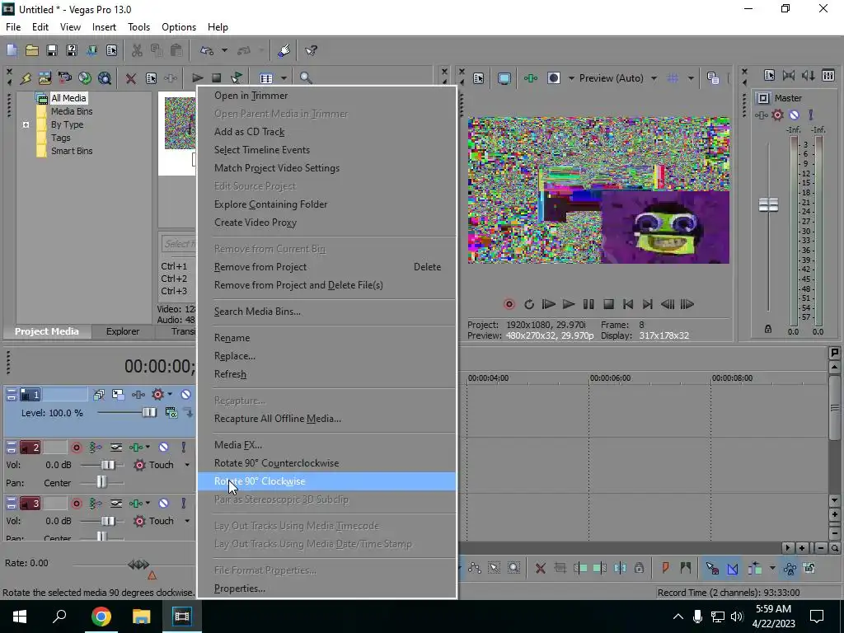Click Track Motion icon on track 1
This screenshot has height=633, width=844.
pyautogui.click(x=119, y=395)
